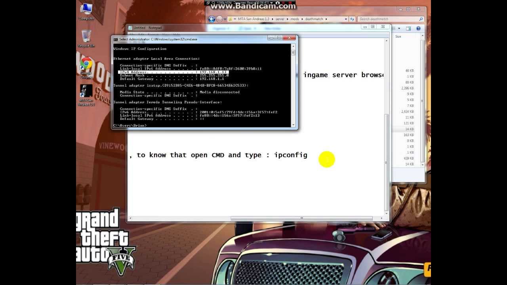
Task: Expand the arrow after server breadcrumb
Action: click(287, 19)
